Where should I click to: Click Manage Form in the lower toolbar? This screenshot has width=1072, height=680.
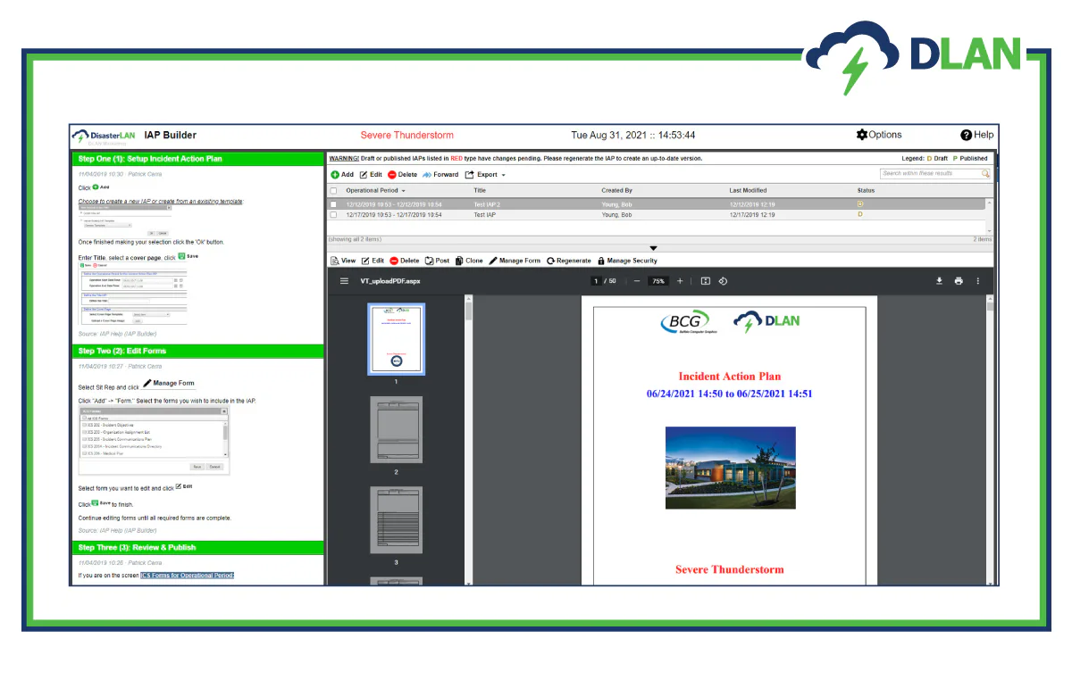pyautogui.click(x=515, y=261)
